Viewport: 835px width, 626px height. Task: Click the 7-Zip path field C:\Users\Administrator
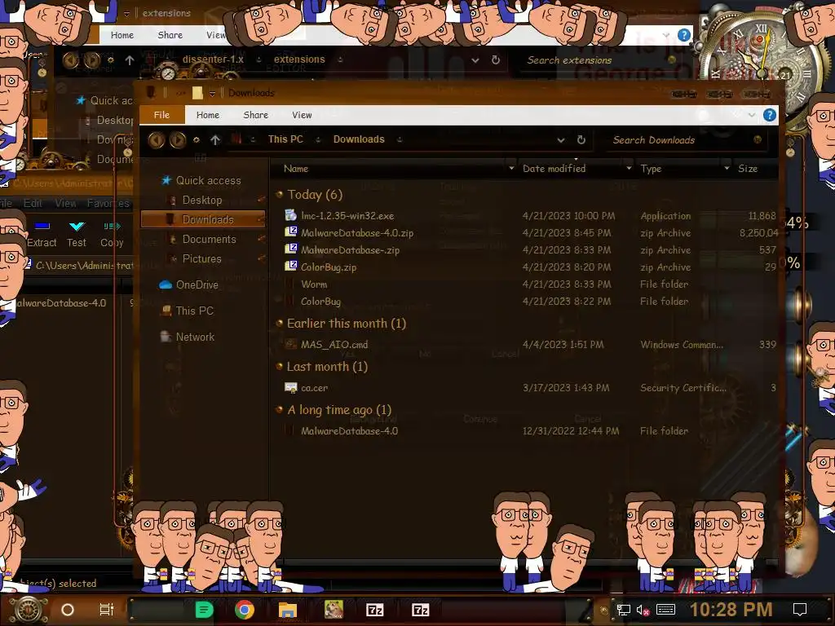pyautogui.click(x=80, y=265)
